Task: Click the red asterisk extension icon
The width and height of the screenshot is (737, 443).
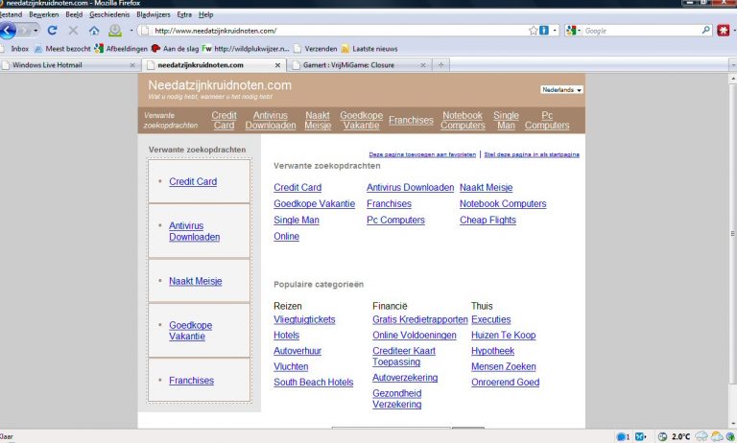Action: click(724, 31)
